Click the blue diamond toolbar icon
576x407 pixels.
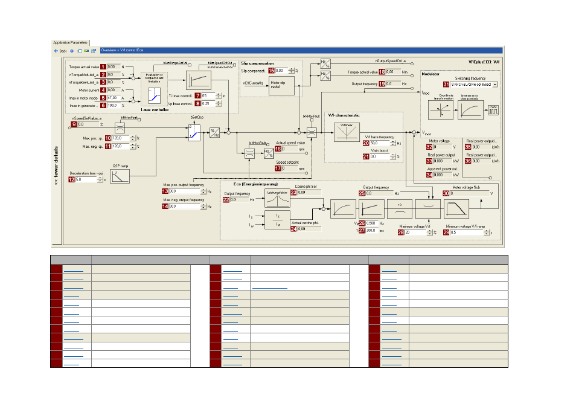(x=72, y=51)
